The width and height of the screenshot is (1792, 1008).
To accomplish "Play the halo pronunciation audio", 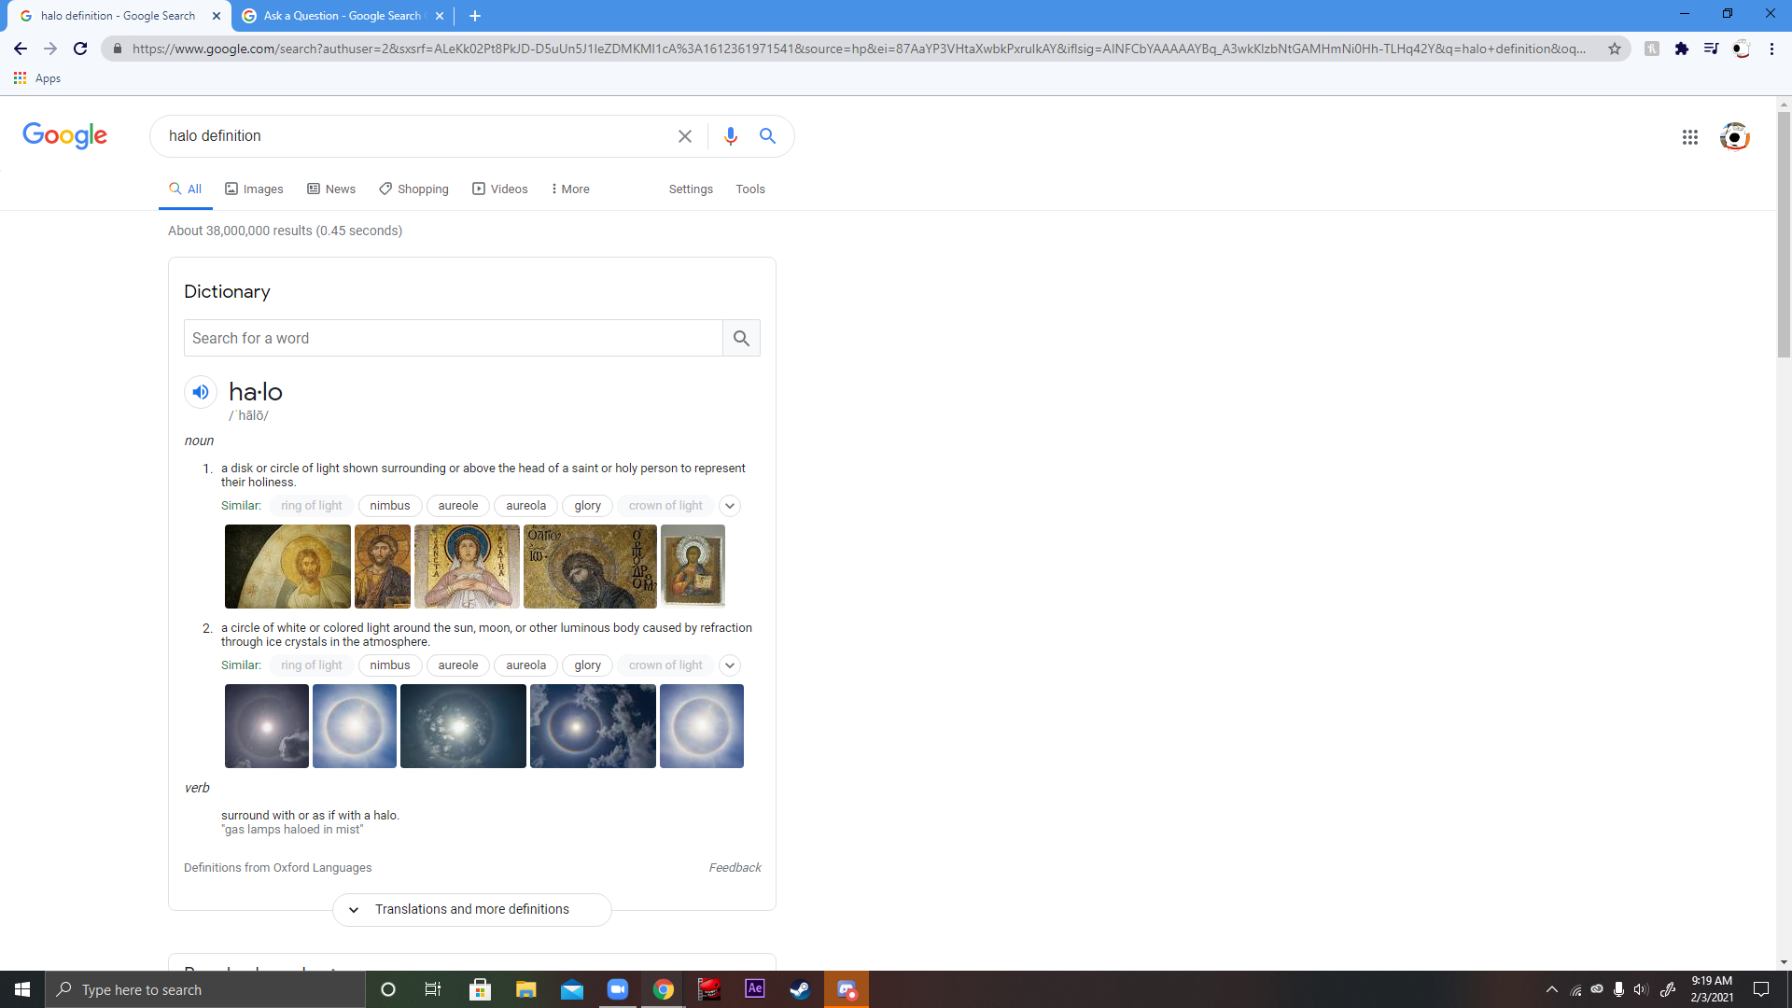I will point(200,392).
